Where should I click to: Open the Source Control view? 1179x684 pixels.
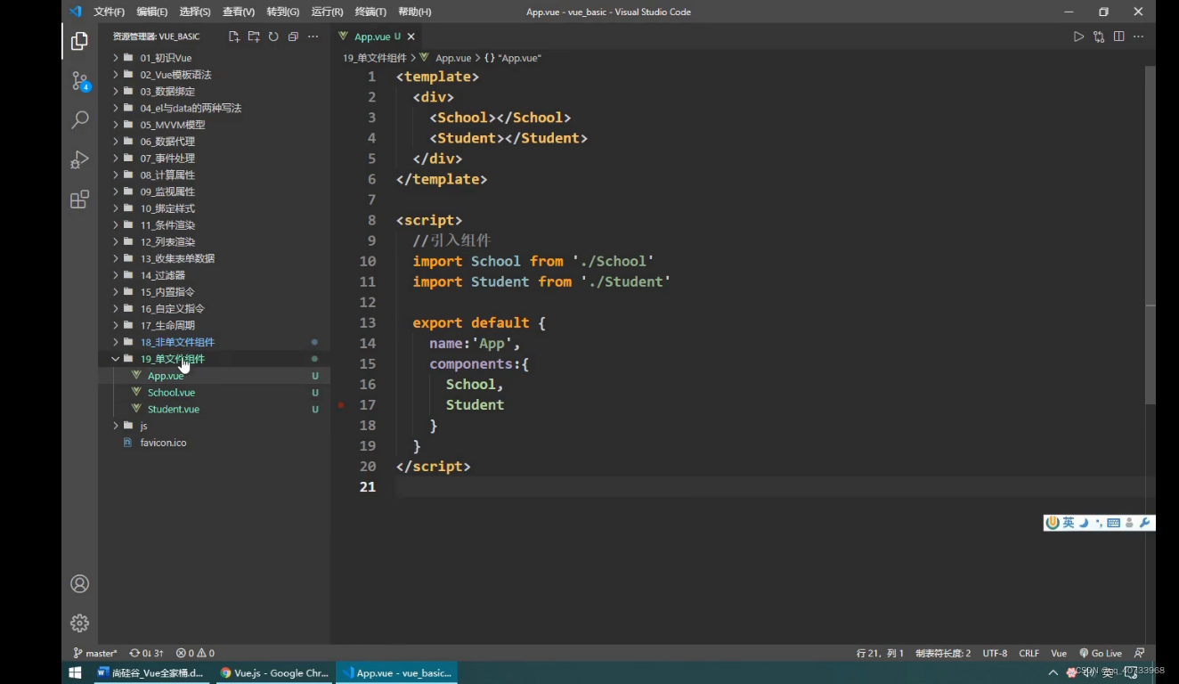click(79, 81)
